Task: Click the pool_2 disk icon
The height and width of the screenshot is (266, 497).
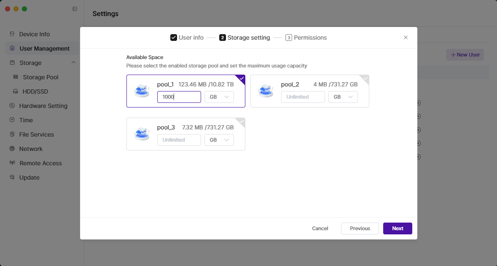Action: pyautogui.click(x=266, y=91)
